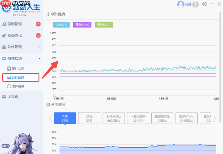This screenshot has height=154, width=223.
Task: Toggle the 硬盘0:31℃ legend
Action: [82, 25]
